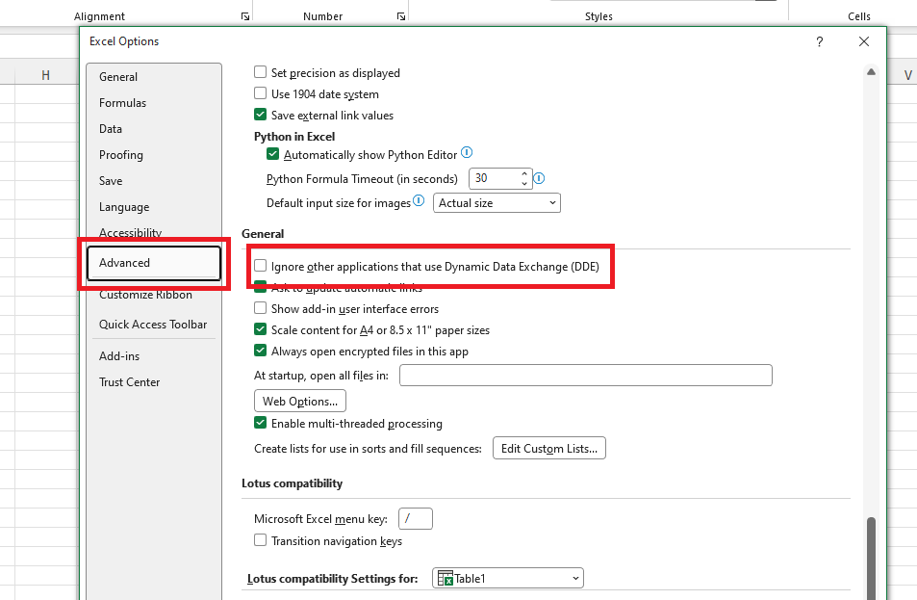Click the info icon beside Automatically show Python Editor
The image size is (917, 600).
(467, 153)
